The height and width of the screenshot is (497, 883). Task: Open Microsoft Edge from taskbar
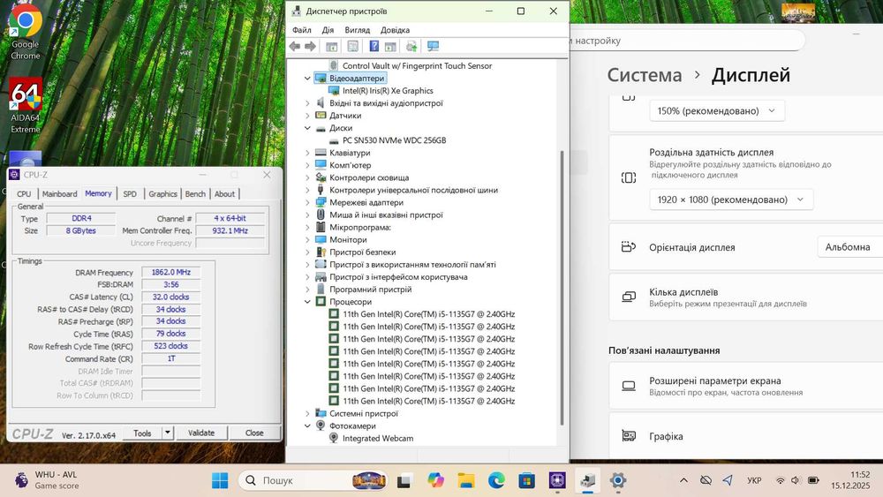coord(496,480)
